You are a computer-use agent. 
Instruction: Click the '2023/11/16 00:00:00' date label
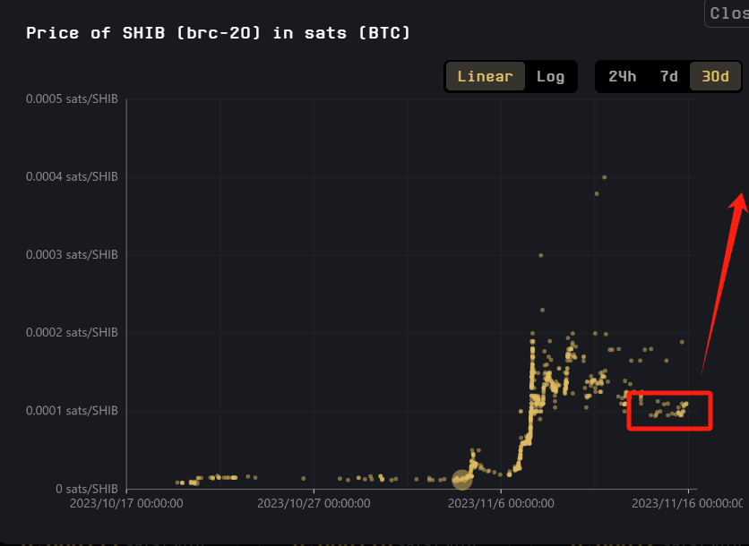[687, 504]
